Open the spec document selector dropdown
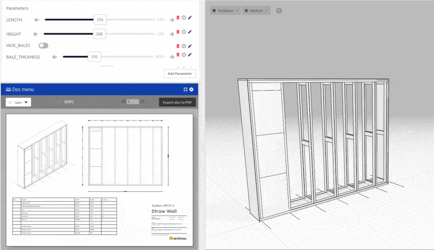Screen dimensions: 434x250 [18, 102]
